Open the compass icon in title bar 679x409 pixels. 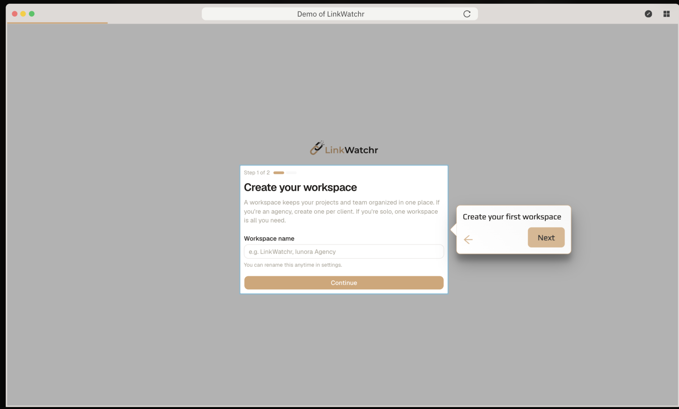[x=648, y=14]
